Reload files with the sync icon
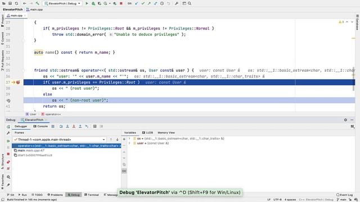360x202 pixels. [16, 3]
